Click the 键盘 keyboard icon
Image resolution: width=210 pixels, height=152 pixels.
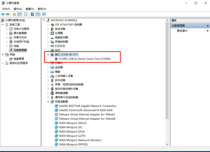point(52,72)
